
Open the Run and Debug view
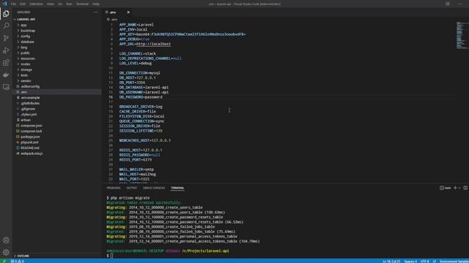coord(6,50)
